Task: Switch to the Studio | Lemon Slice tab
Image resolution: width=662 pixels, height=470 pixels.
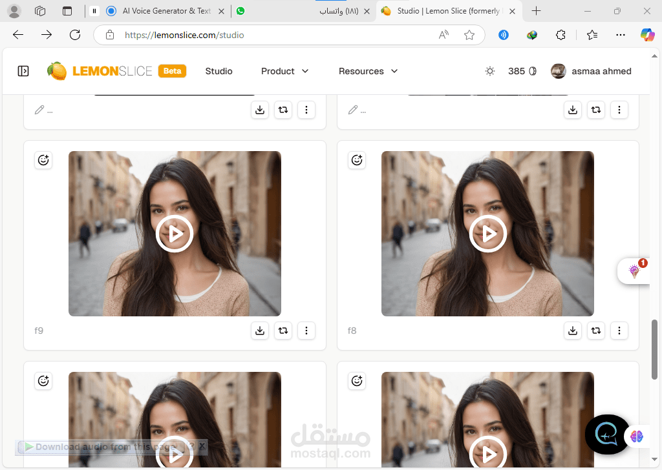Action: point(447,11)
